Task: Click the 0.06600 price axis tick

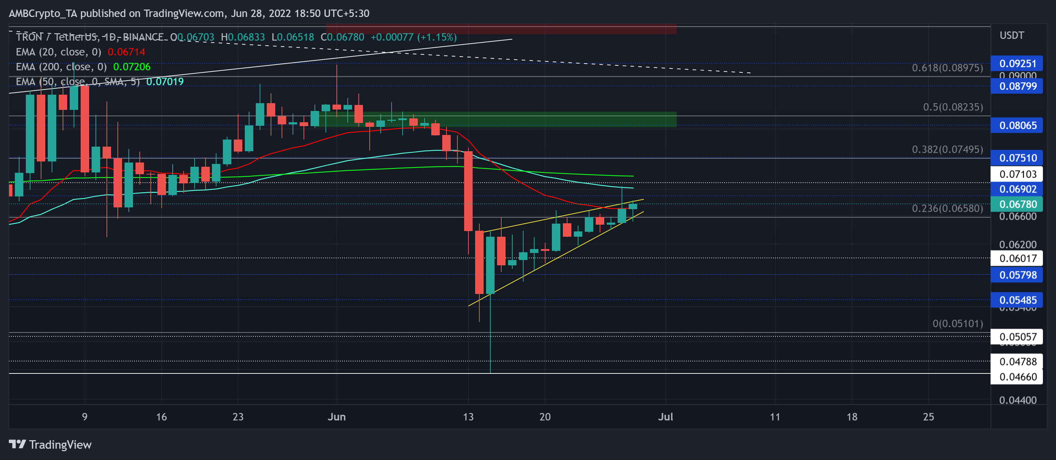Action: [x=1017, y=217]
